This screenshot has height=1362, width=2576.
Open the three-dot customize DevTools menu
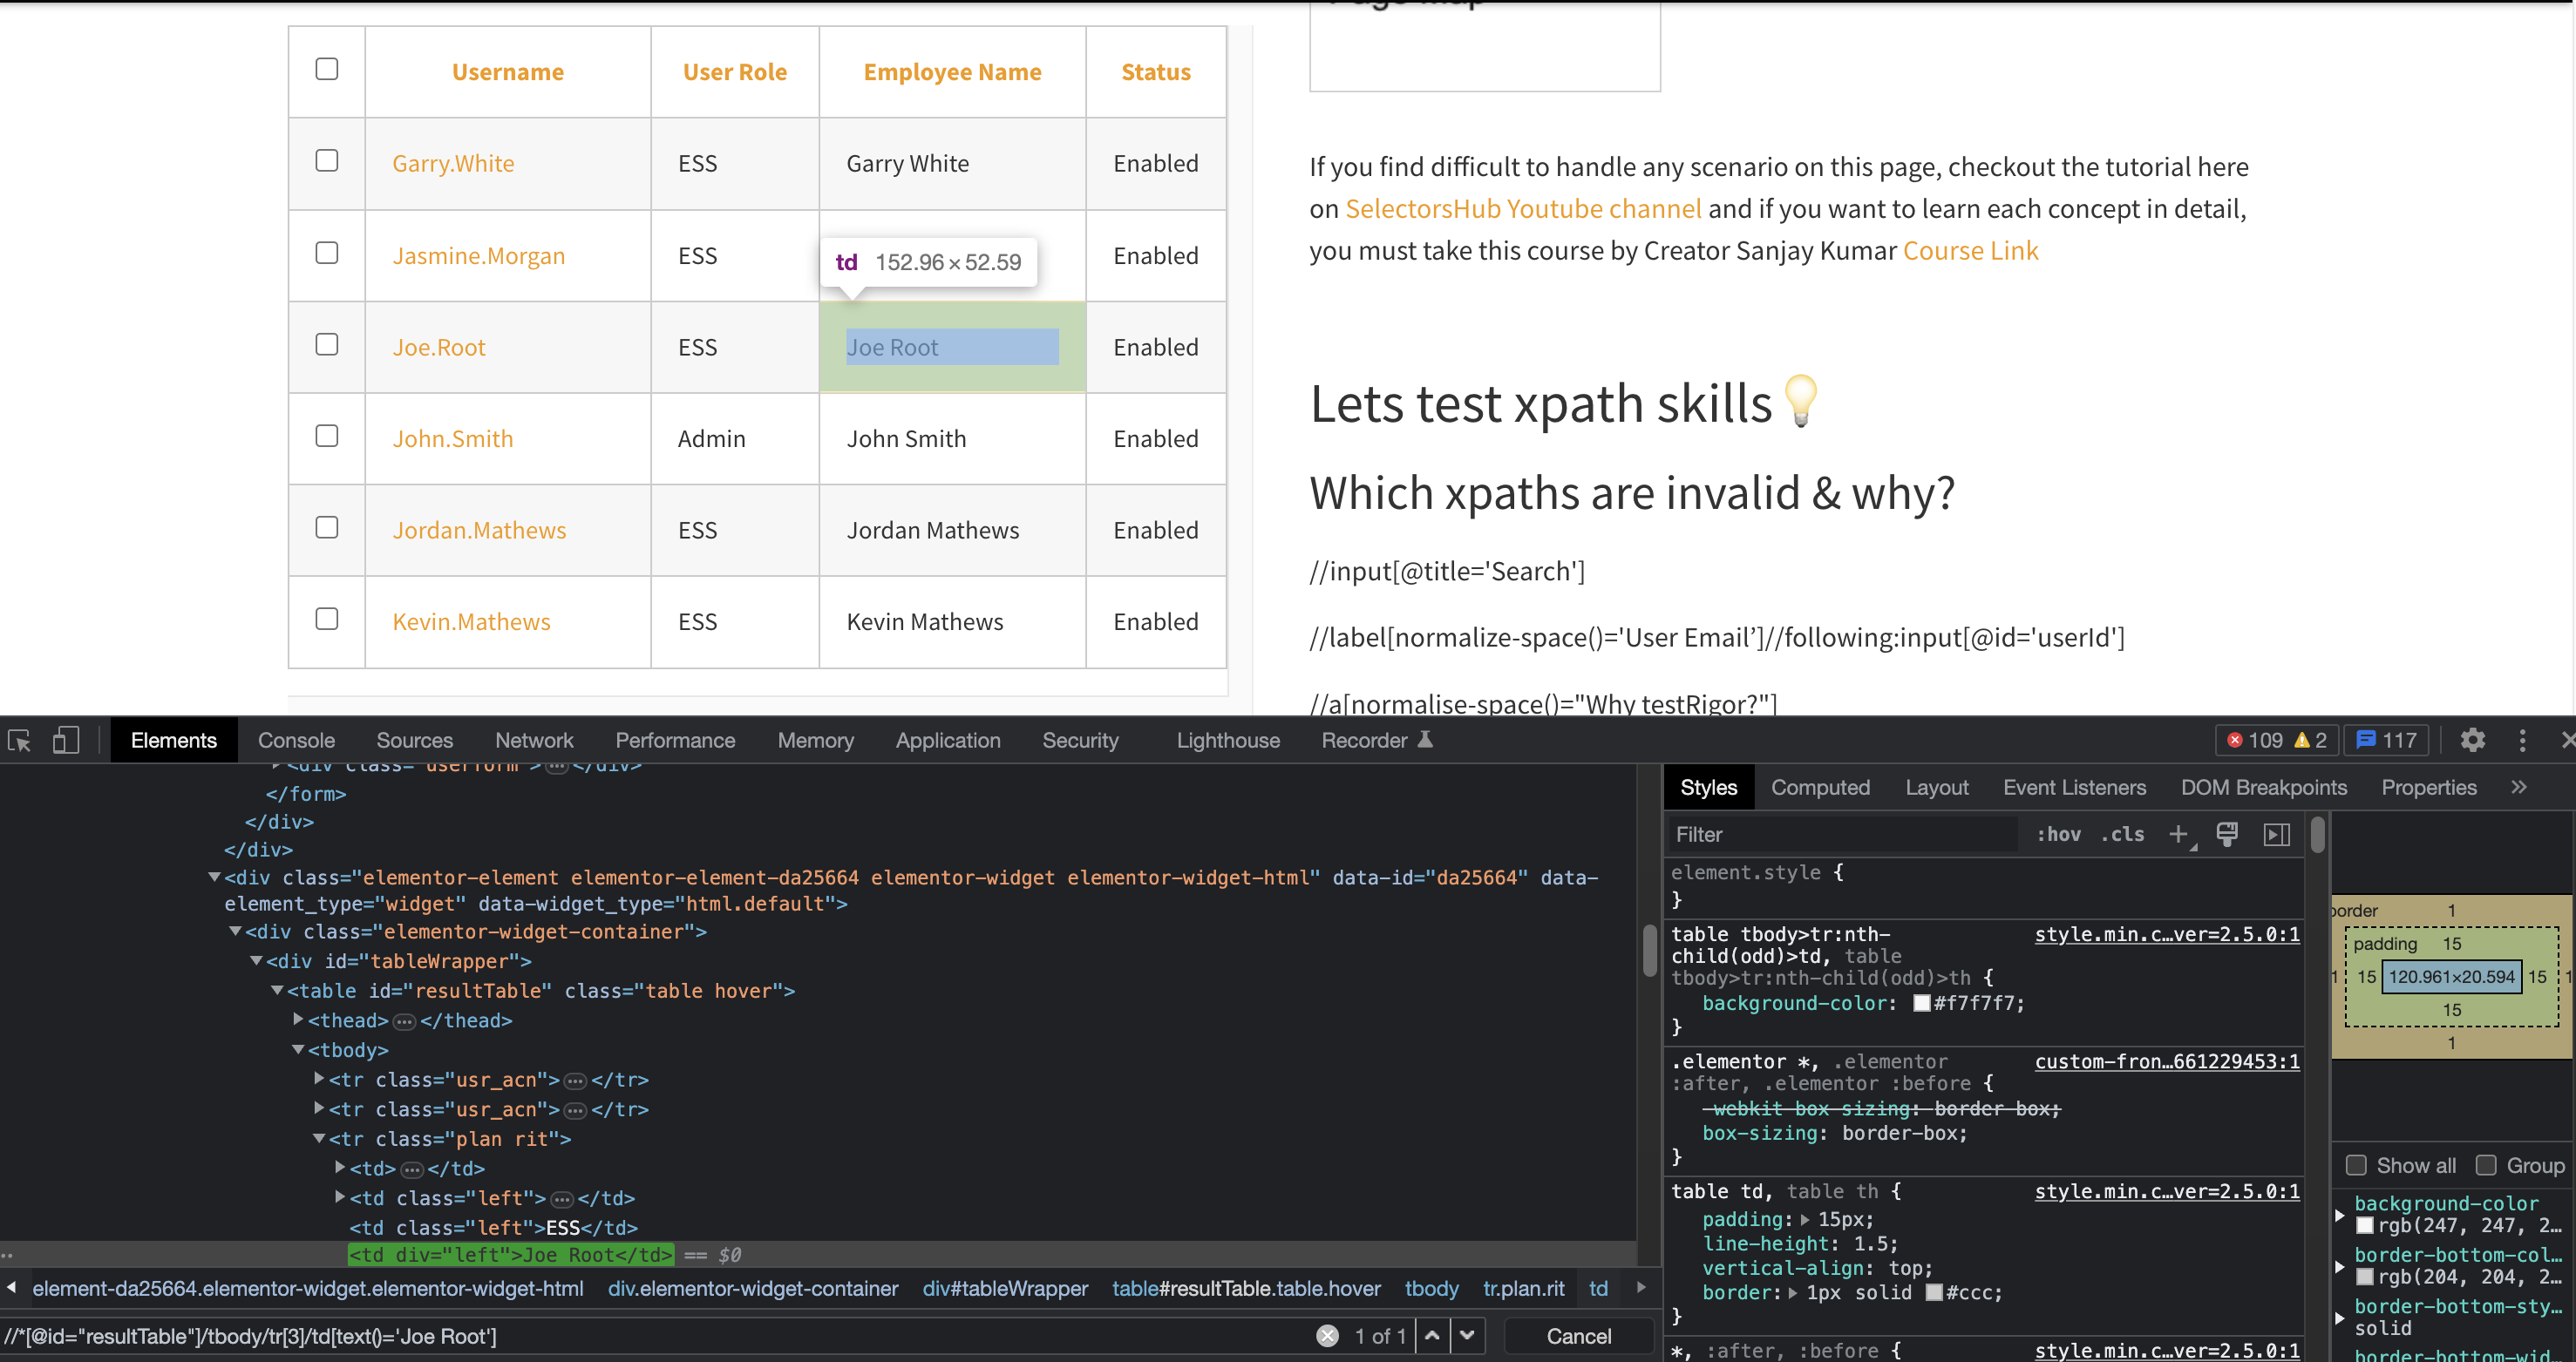[x=2522, y=741]
